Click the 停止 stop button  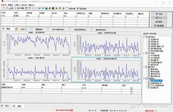click(x=159, y=18)
